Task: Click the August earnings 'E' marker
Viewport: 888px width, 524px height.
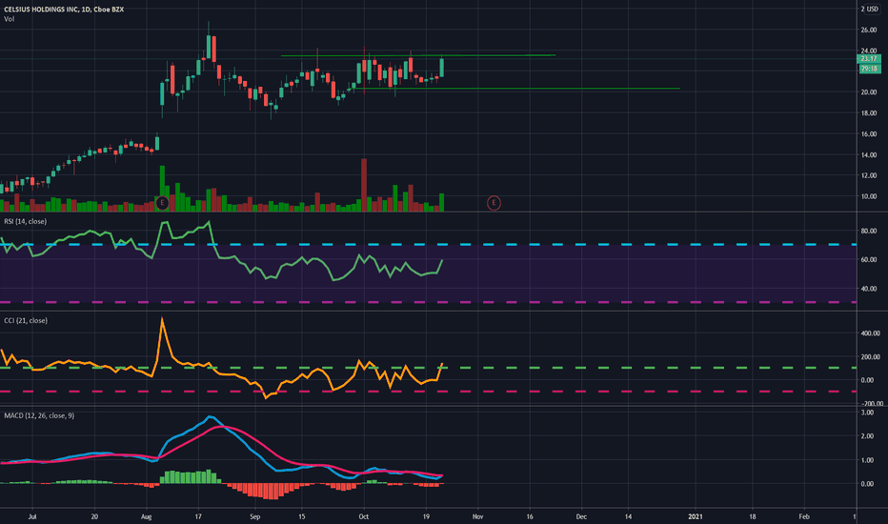Action: click(x=162, y=203)
